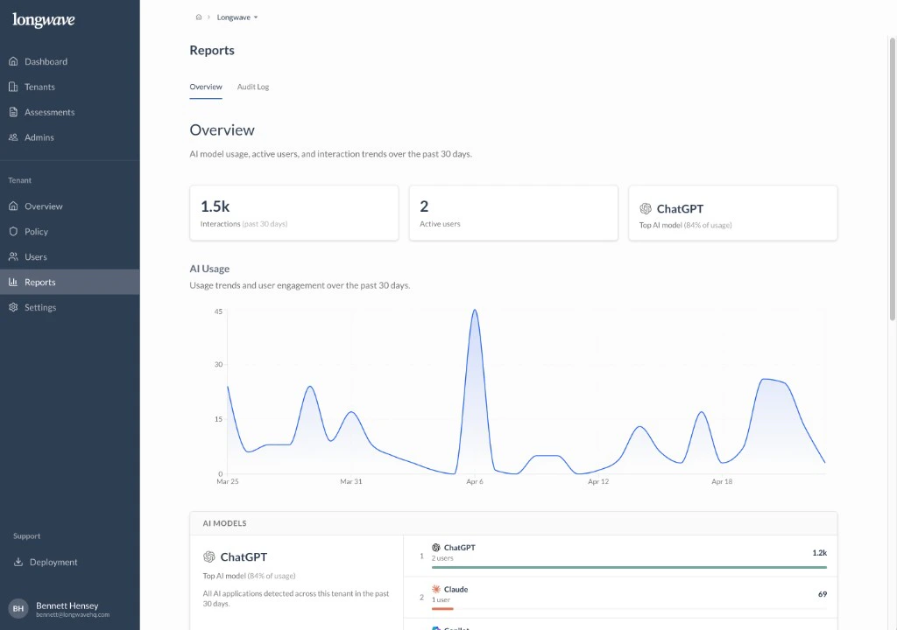Viewport: 897px width, 630px height.
Task: Switch to the Audit Log tab
Action: point(253,87)
